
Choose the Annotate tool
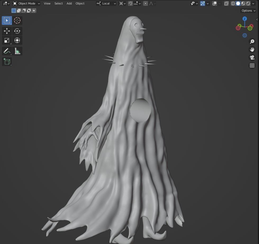point(7,51)
